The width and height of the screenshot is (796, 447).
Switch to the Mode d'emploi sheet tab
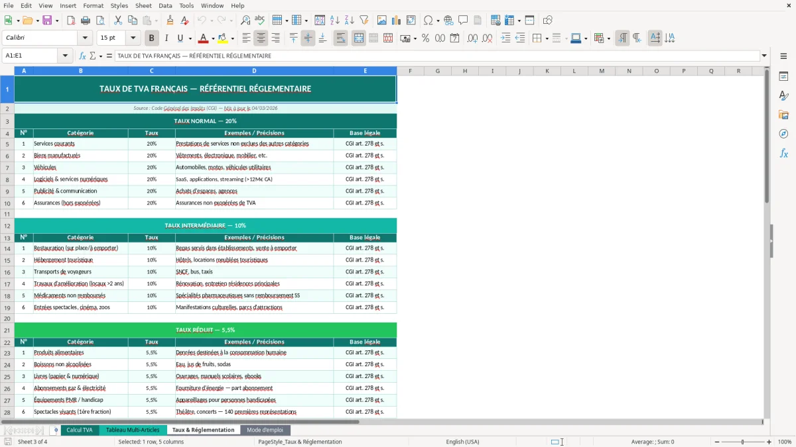point(265,430)
